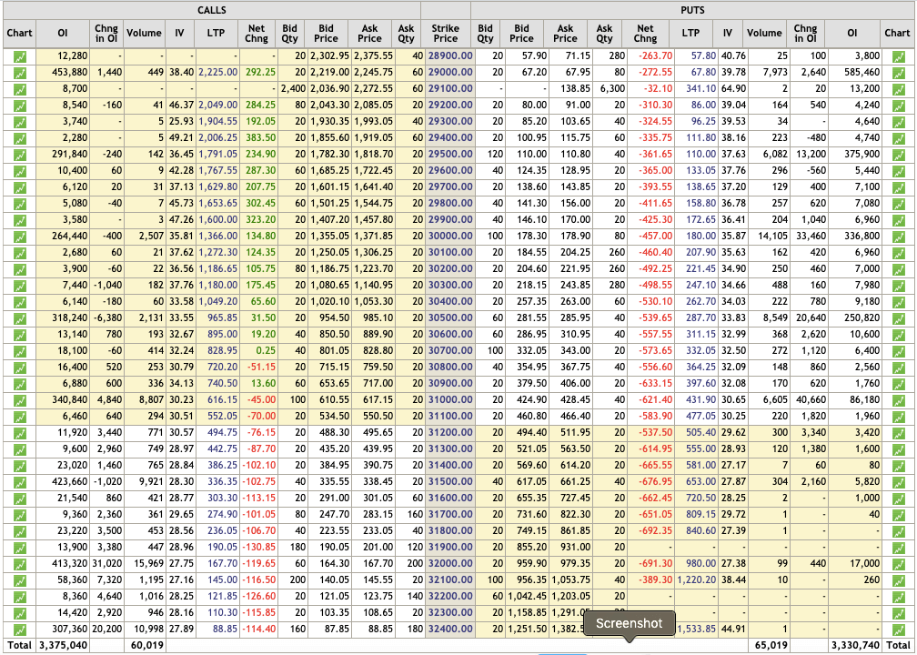Click strike price link 31900.00
917x655 pixels.
pyautogui.click(x=450, y=548)
